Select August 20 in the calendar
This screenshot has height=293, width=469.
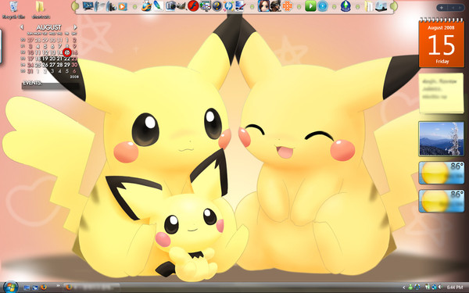click(52, 59)
